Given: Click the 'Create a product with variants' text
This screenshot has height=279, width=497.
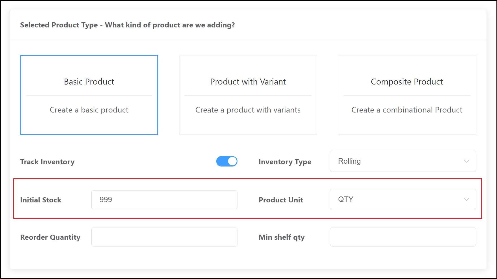Looking at the screenshot, I should coord(248,110).
